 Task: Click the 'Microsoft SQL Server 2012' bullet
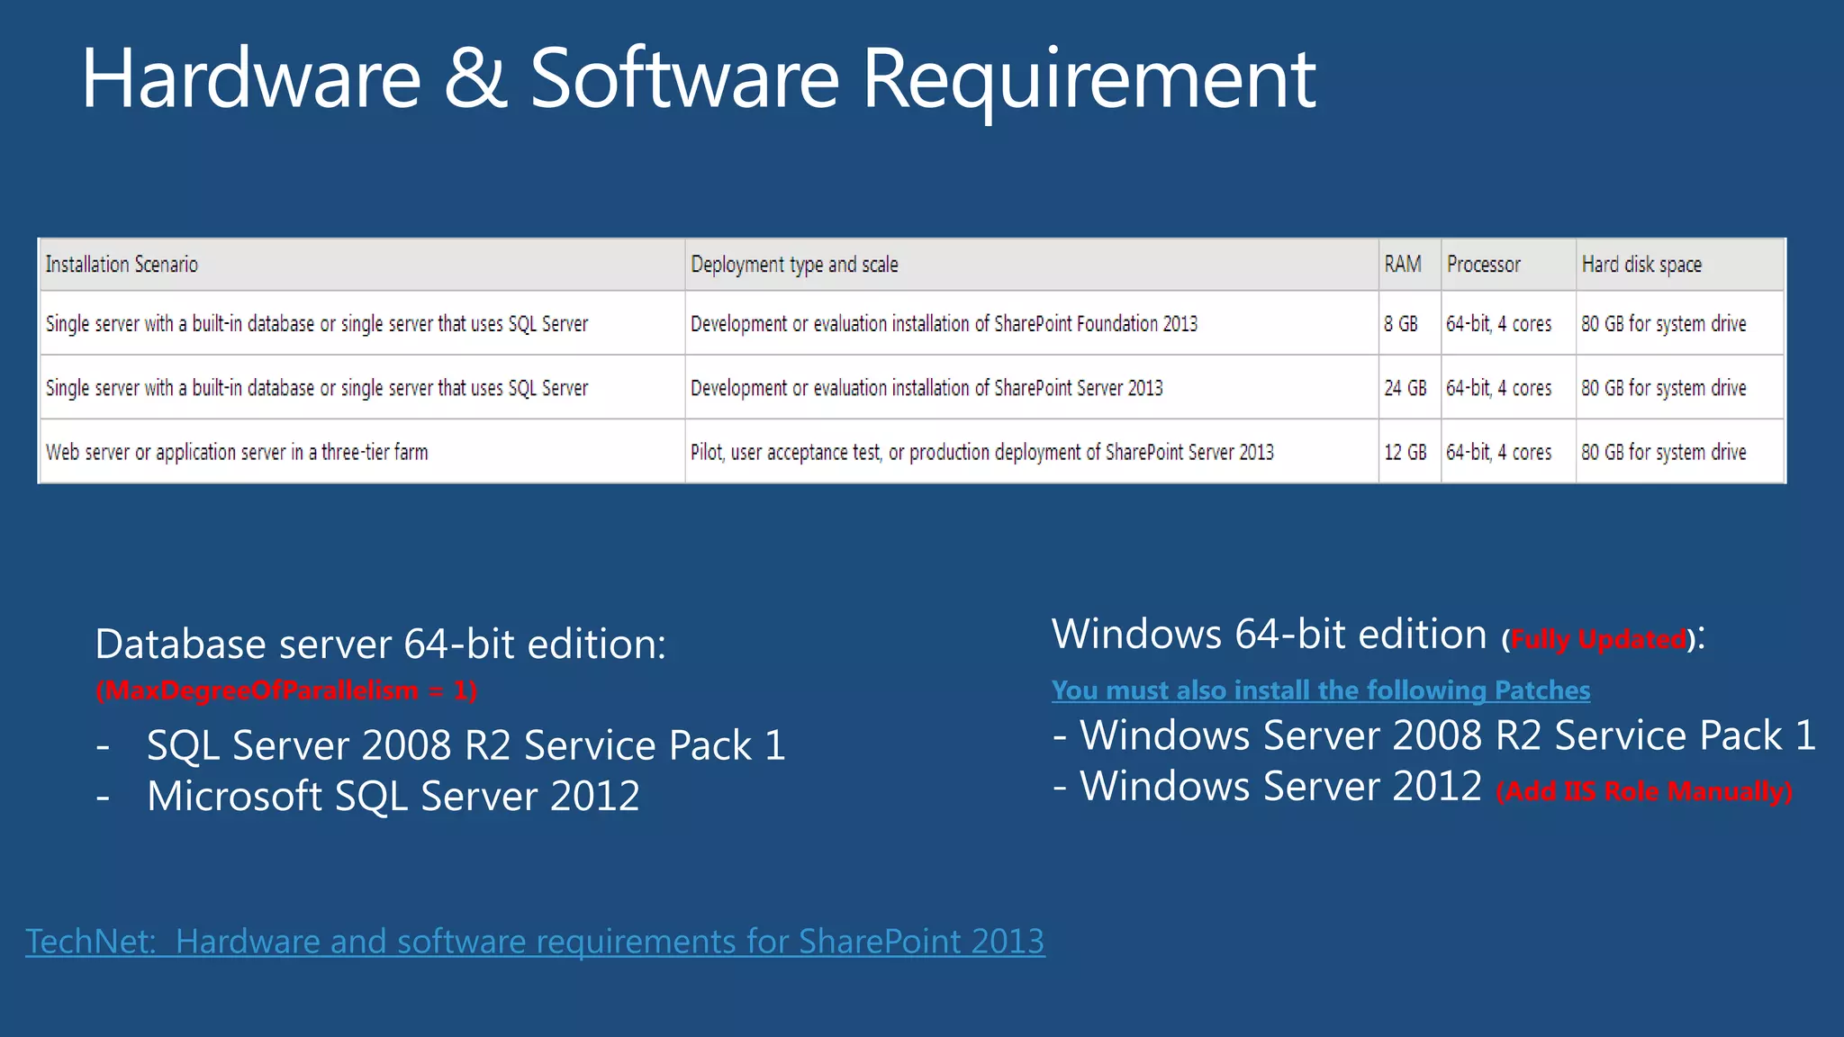(x=393, y=796)
